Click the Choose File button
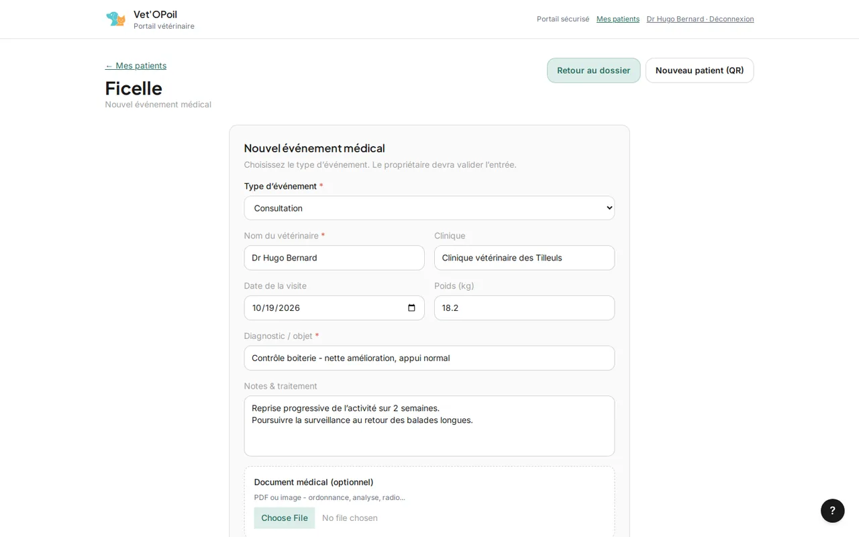 (x=285, y=518)
